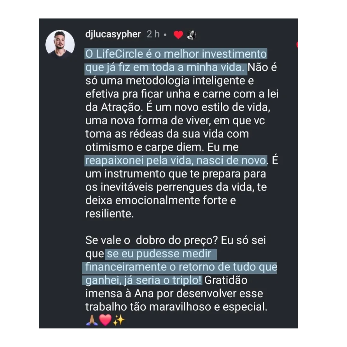
Task: Click the text "da Atração"
Action: (112, 107)
